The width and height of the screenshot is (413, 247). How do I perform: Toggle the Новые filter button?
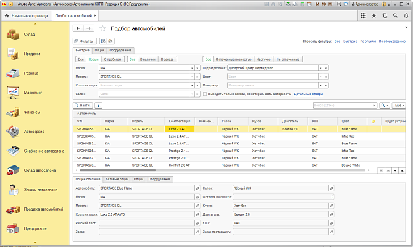[x=94, y=59]
